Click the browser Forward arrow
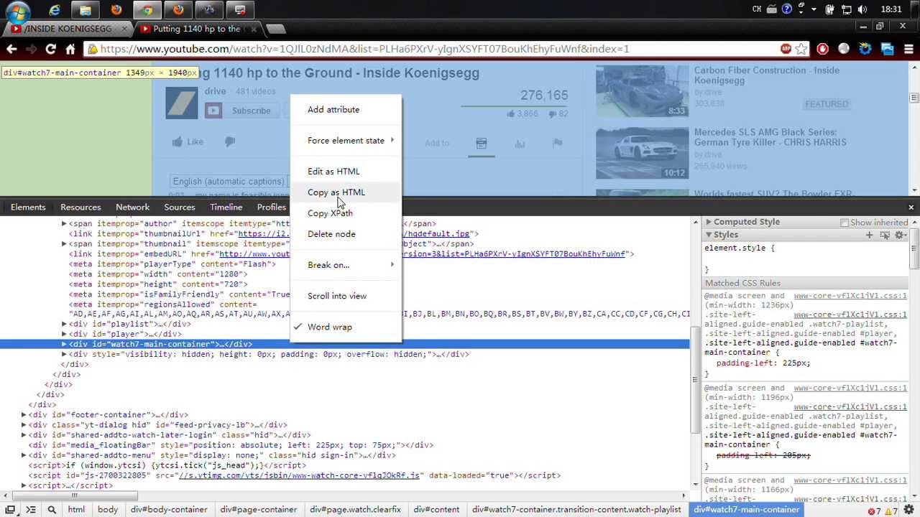 point(31,49)
